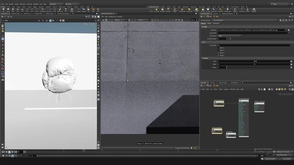Enable the Mirror V checkbox

[218, 50]
